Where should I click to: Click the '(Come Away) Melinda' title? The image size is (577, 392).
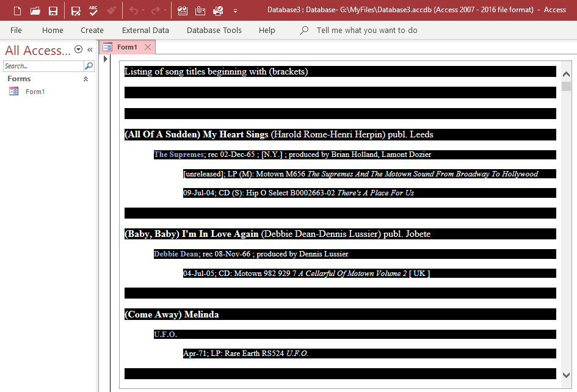(x=172, y=314)
